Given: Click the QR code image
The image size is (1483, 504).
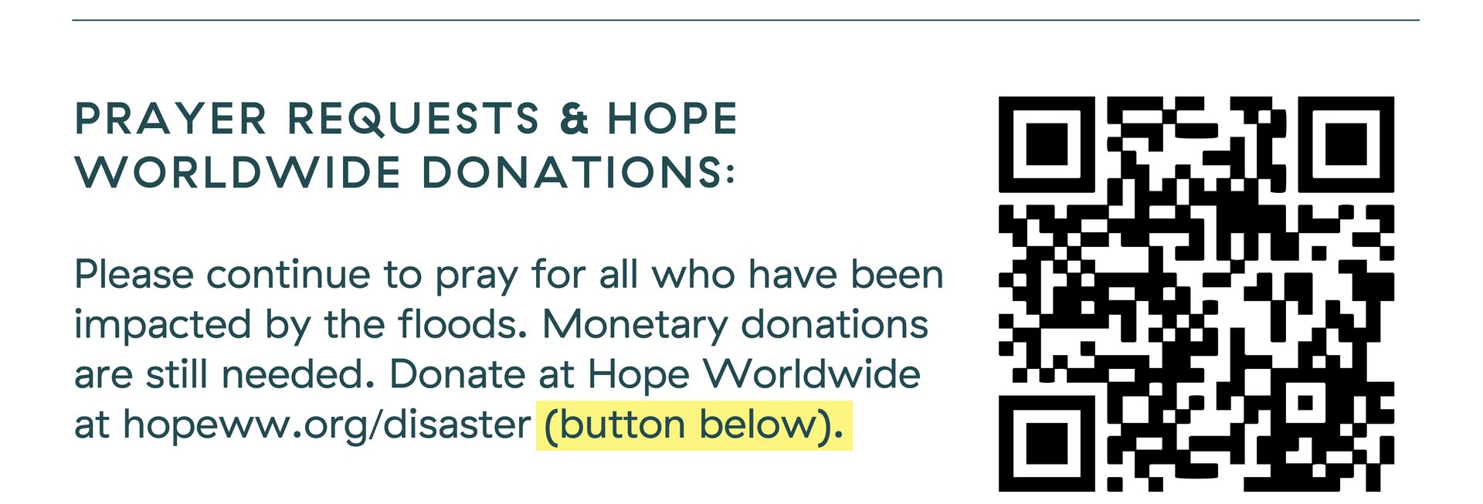Looking at the screenshot, I should pyautogui.click(x=1196, y=294).
